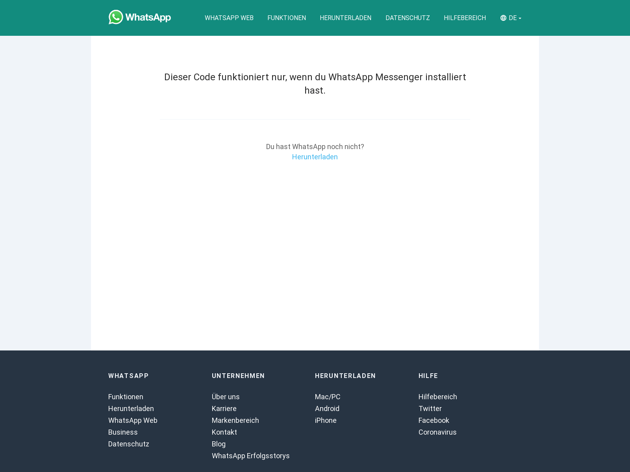Open the Coronavirus footer link
Screen dimensions: 630x472
click(437, 432)
